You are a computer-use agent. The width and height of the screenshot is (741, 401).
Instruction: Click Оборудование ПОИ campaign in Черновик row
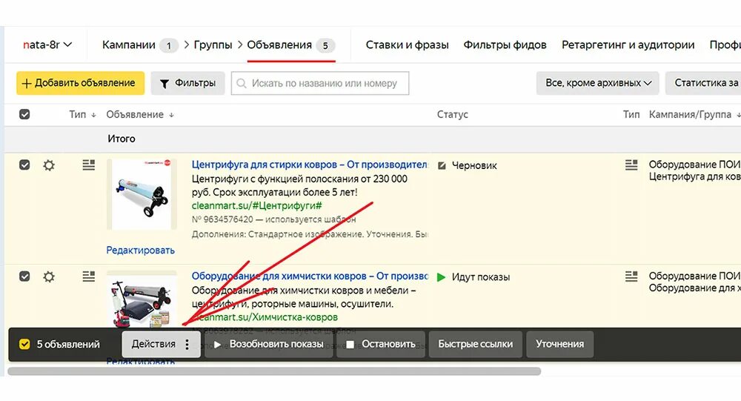coord(694,165)
